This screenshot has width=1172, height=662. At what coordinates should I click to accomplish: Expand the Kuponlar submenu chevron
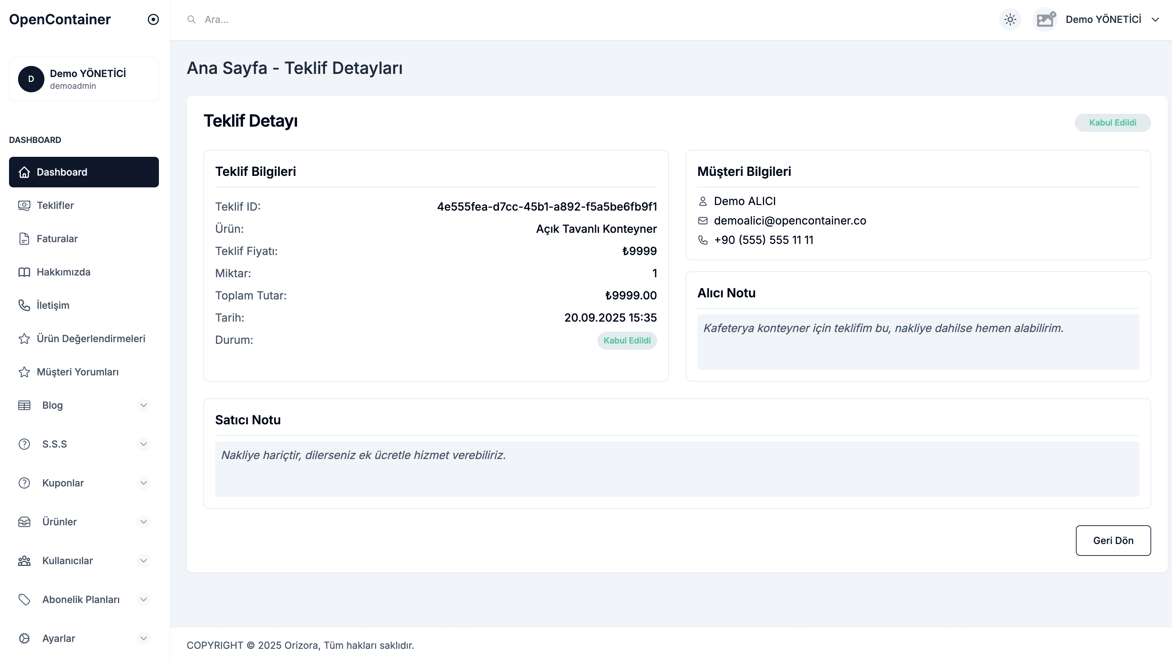(143, 483)
